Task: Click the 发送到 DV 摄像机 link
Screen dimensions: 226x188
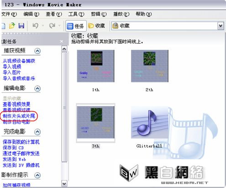Action: click(21, 165)
